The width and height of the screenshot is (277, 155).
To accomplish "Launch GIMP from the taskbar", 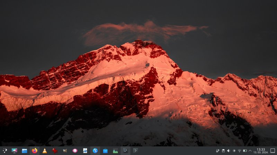I will pos(65,151).
